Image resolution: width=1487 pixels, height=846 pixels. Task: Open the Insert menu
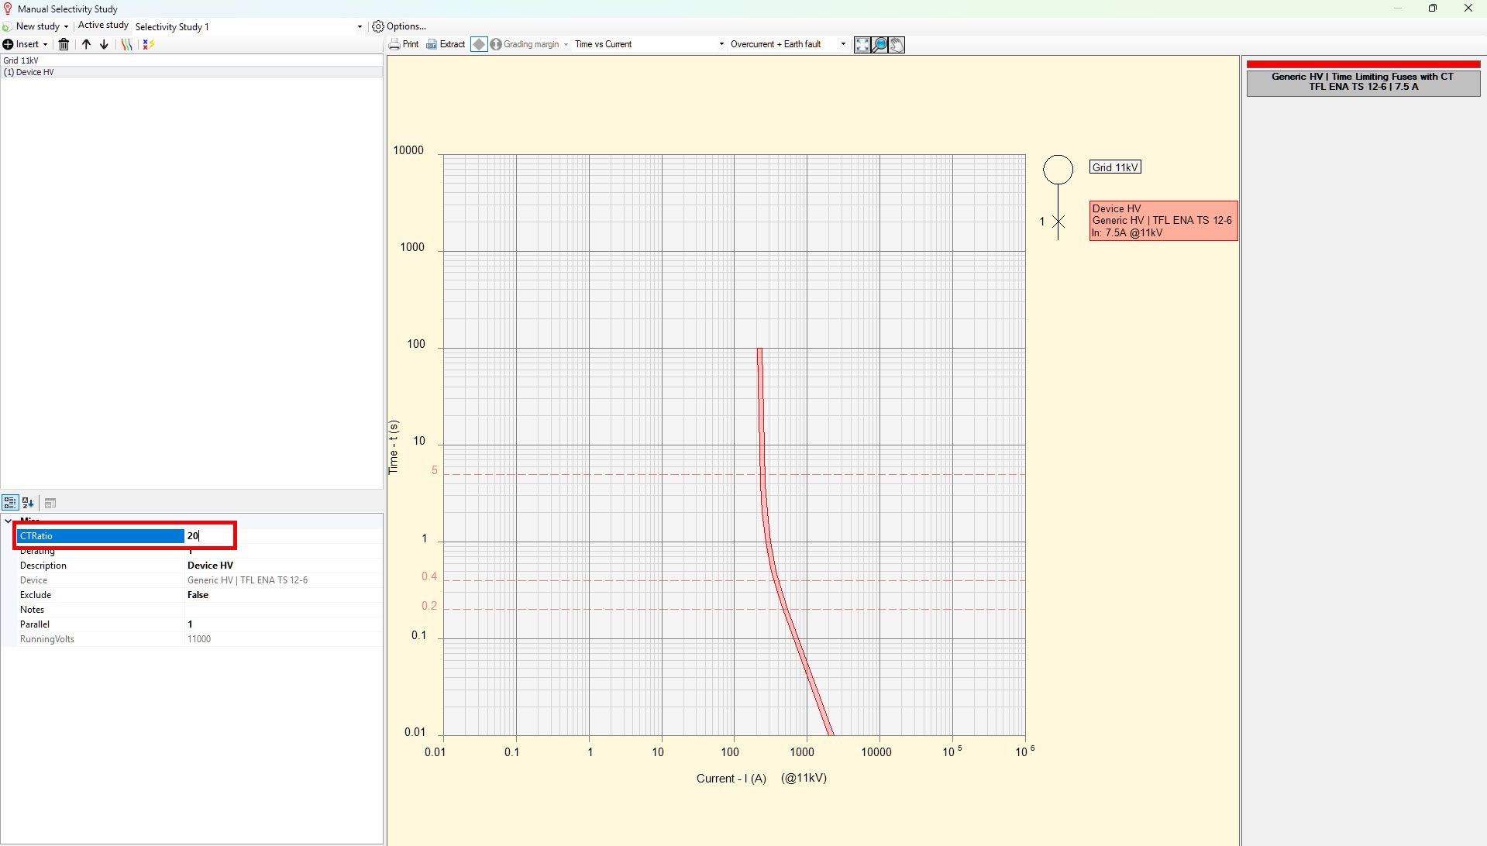coord(26,44)
